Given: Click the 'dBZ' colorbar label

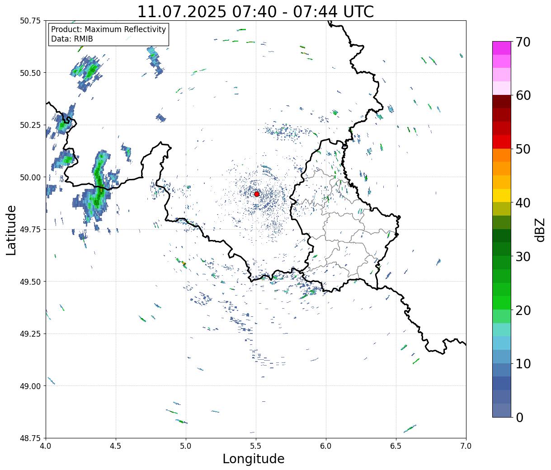Looking at the screenshot, I should [x=540, y=230].
